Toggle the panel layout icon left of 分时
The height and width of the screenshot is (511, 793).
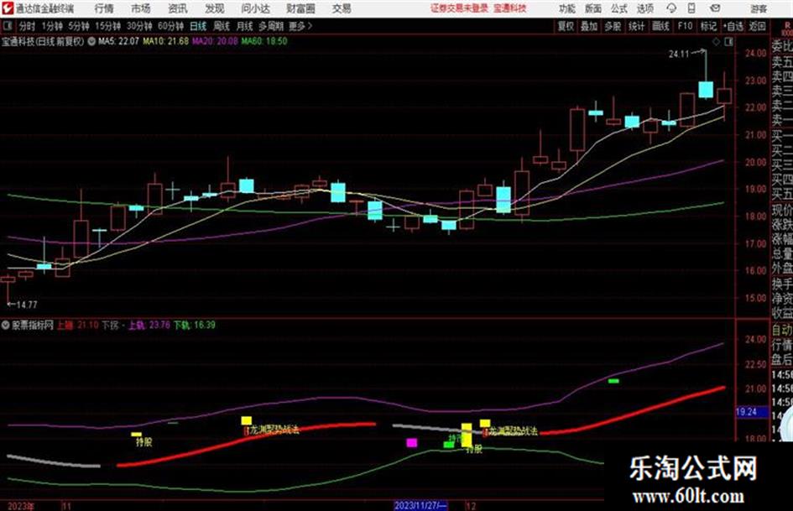8,25
